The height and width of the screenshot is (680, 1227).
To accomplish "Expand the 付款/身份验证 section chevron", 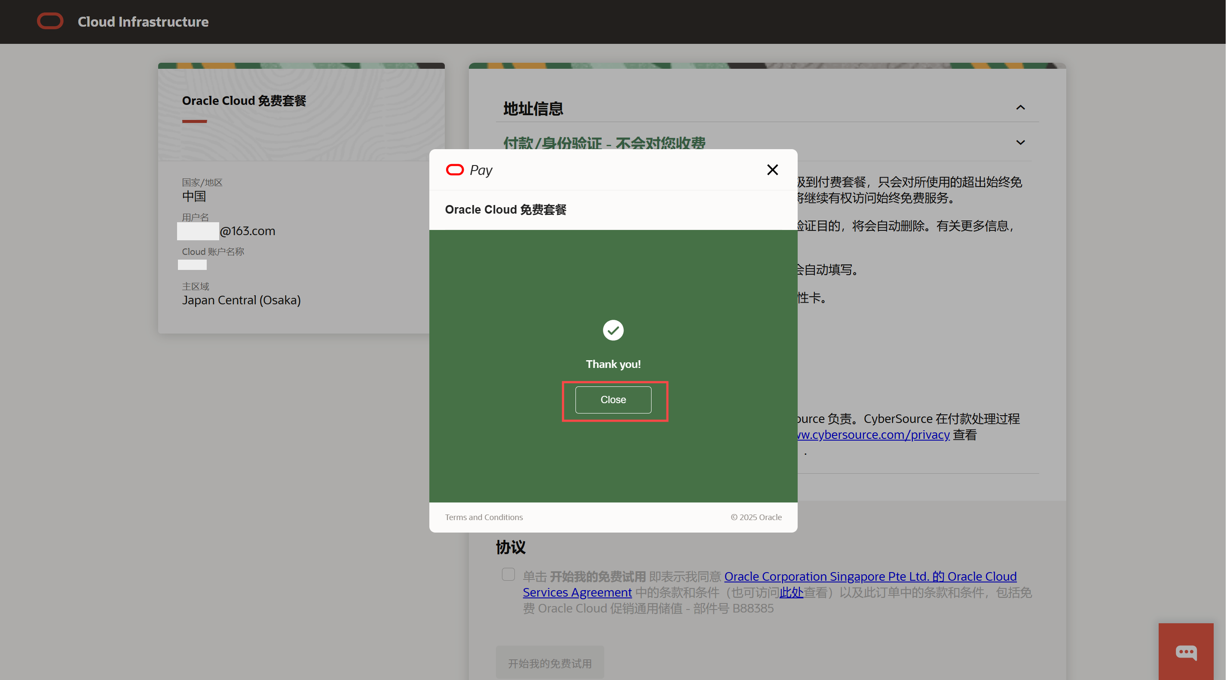I will [1020, 142].
